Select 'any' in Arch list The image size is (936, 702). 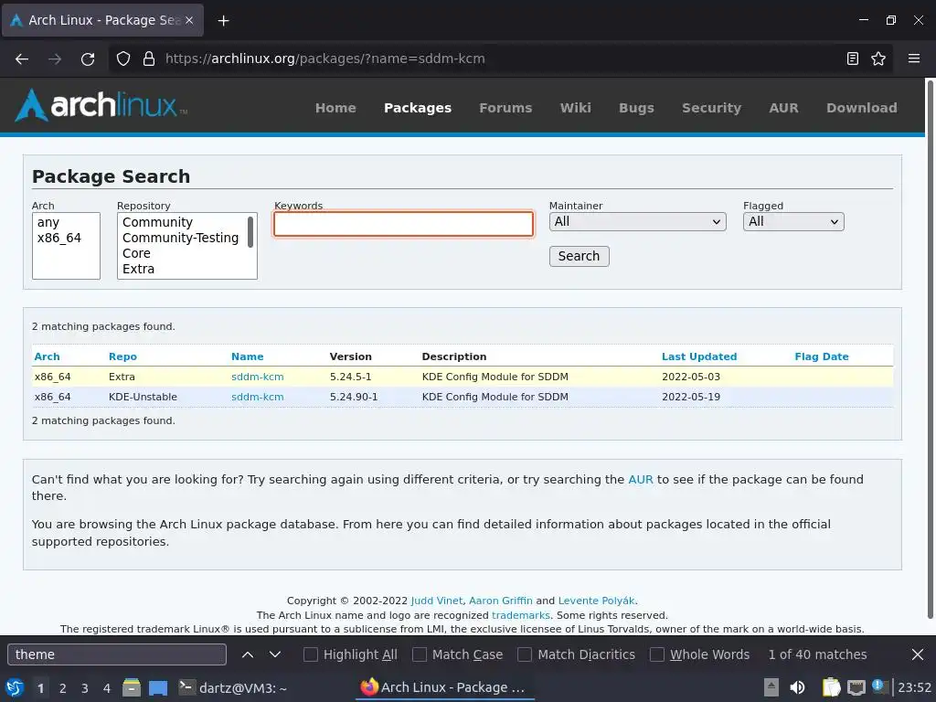[x=48, y=223]
